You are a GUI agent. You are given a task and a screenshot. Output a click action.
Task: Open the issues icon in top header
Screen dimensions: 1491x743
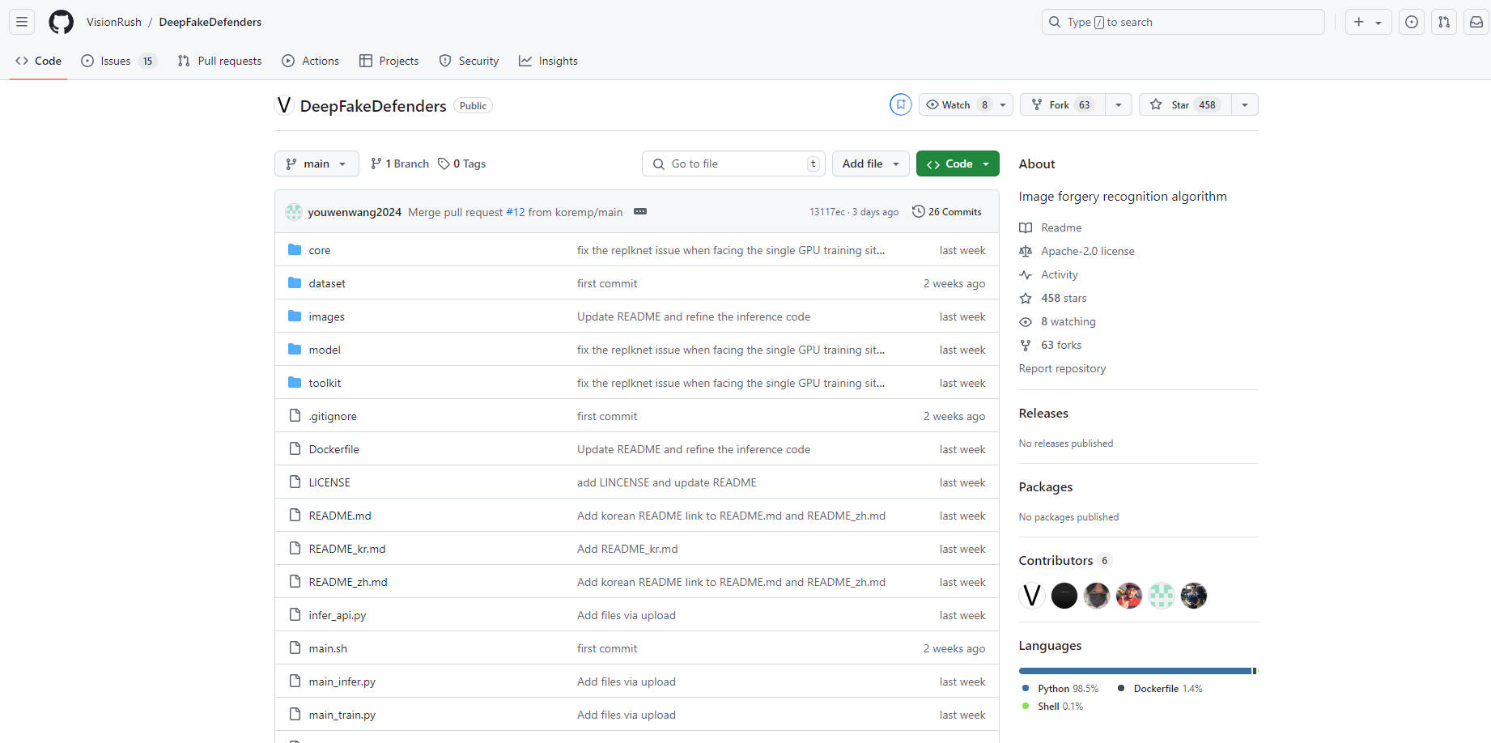1412,22
